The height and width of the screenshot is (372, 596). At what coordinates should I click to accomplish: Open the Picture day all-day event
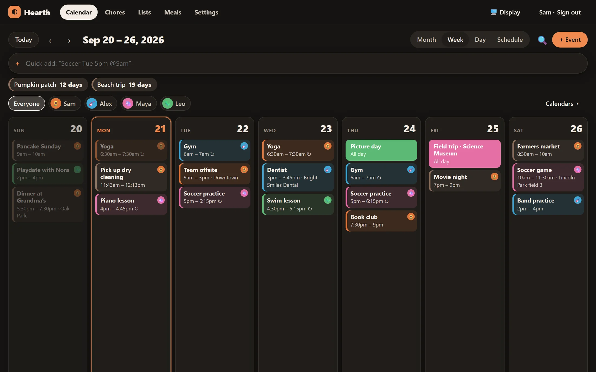point(381,150)
